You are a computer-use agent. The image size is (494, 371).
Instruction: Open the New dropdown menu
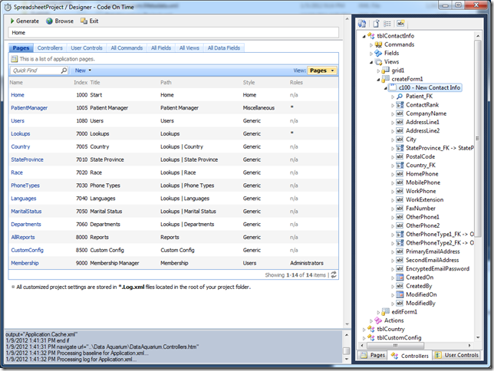click(x=81, y=70)
